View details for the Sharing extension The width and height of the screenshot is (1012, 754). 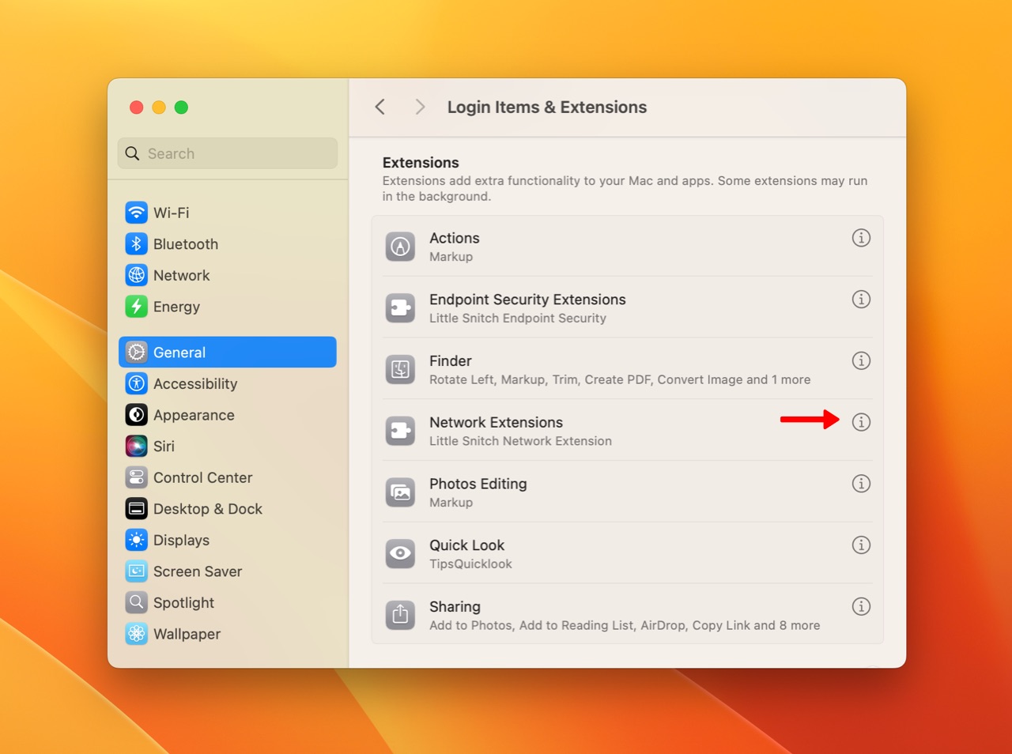pos(861,606)
